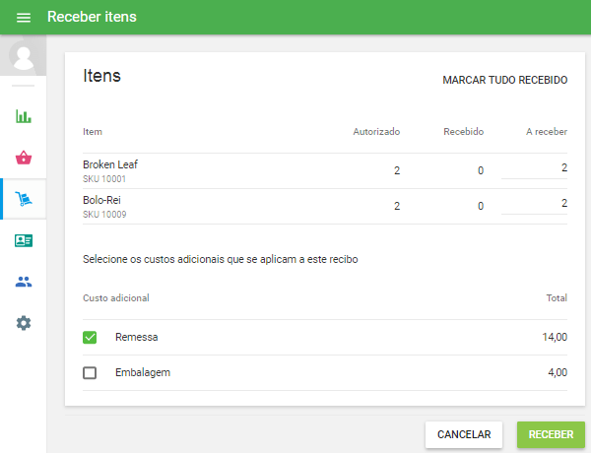Click Autorizado value 2 for Broken Leaf
The image size is (591, 453).
[x=397, y=170]
